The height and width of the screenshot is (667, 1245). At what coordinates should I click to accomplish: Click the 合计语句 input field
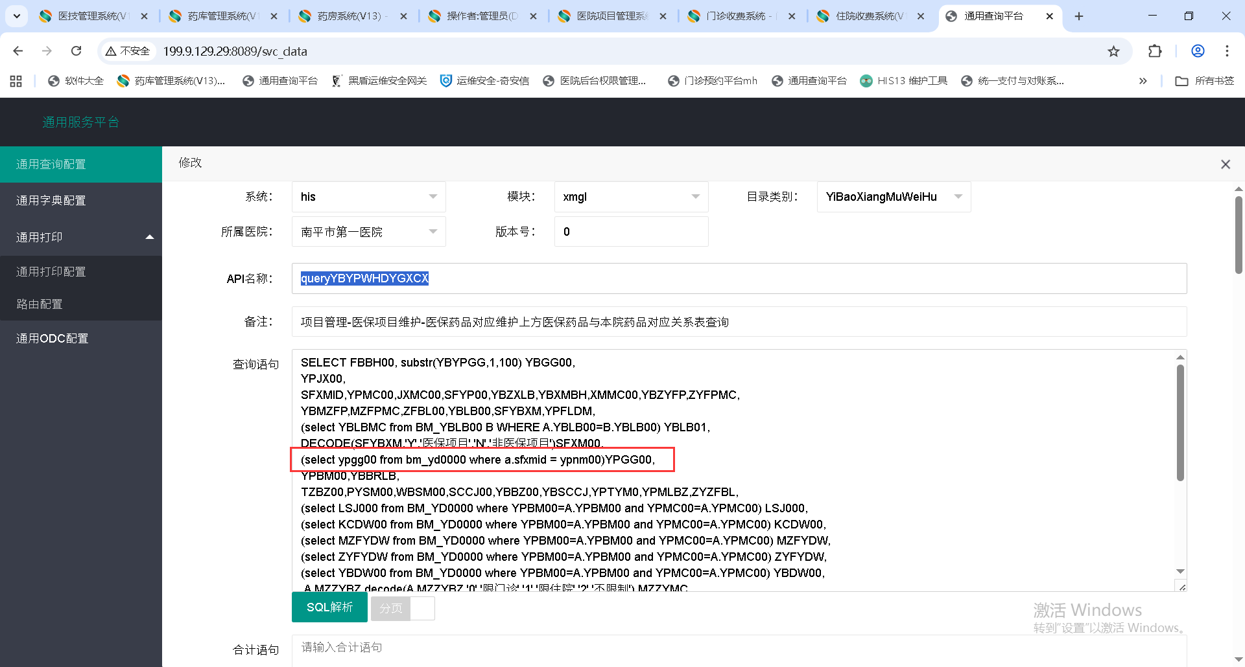point(739,650)
